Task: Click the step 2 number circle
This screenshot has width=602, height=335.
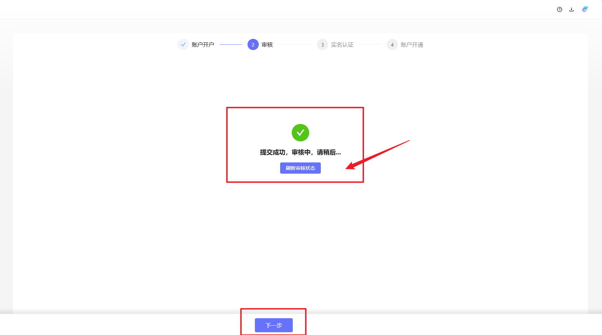Action: [253, 44]
